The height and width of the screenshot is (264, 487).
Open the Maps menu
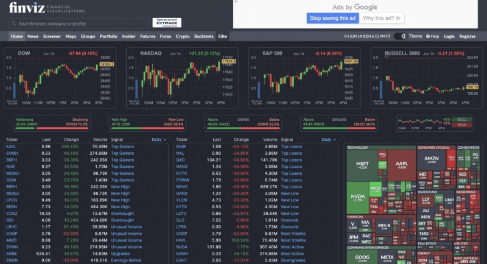tap(71, 36)
